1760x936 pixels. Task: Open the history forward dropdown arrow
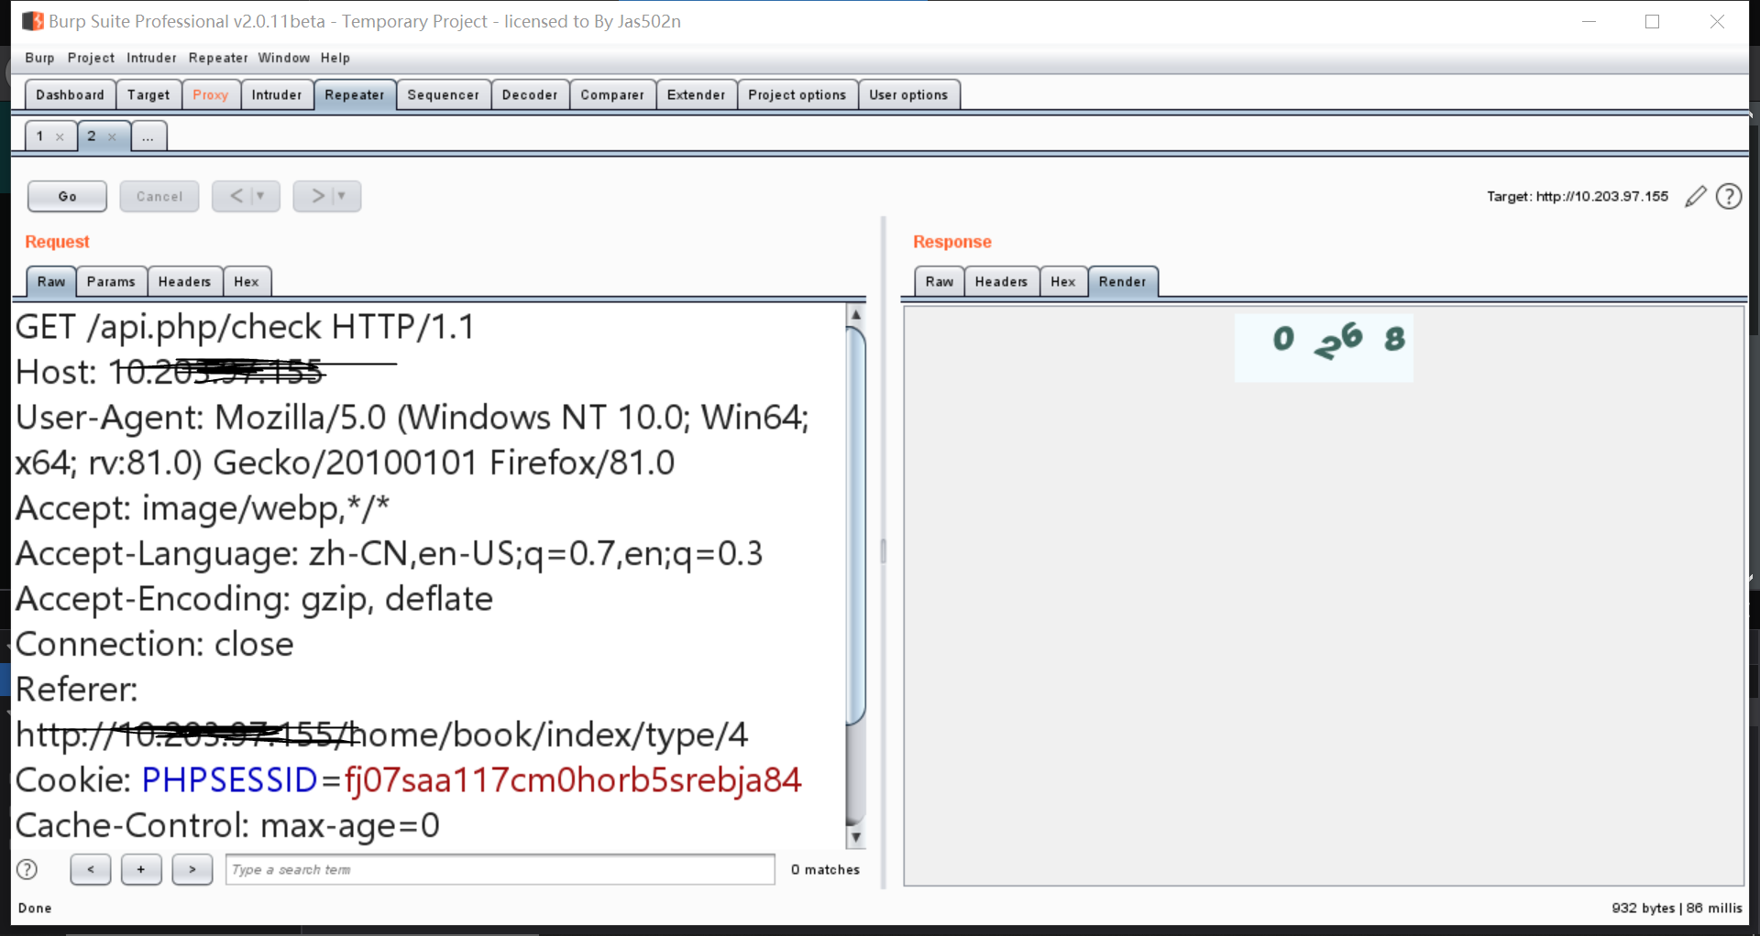point(342,196)
